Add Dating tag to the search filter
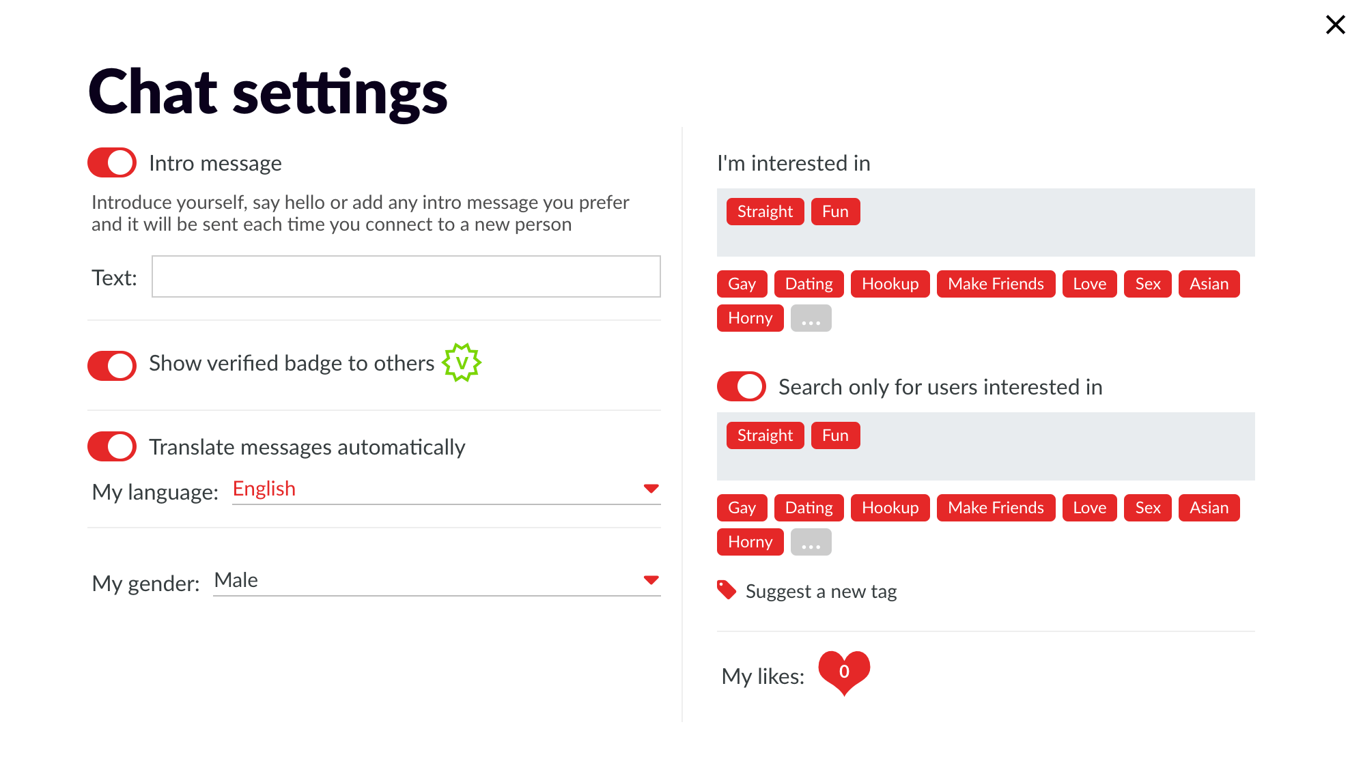 coord(809,508)
